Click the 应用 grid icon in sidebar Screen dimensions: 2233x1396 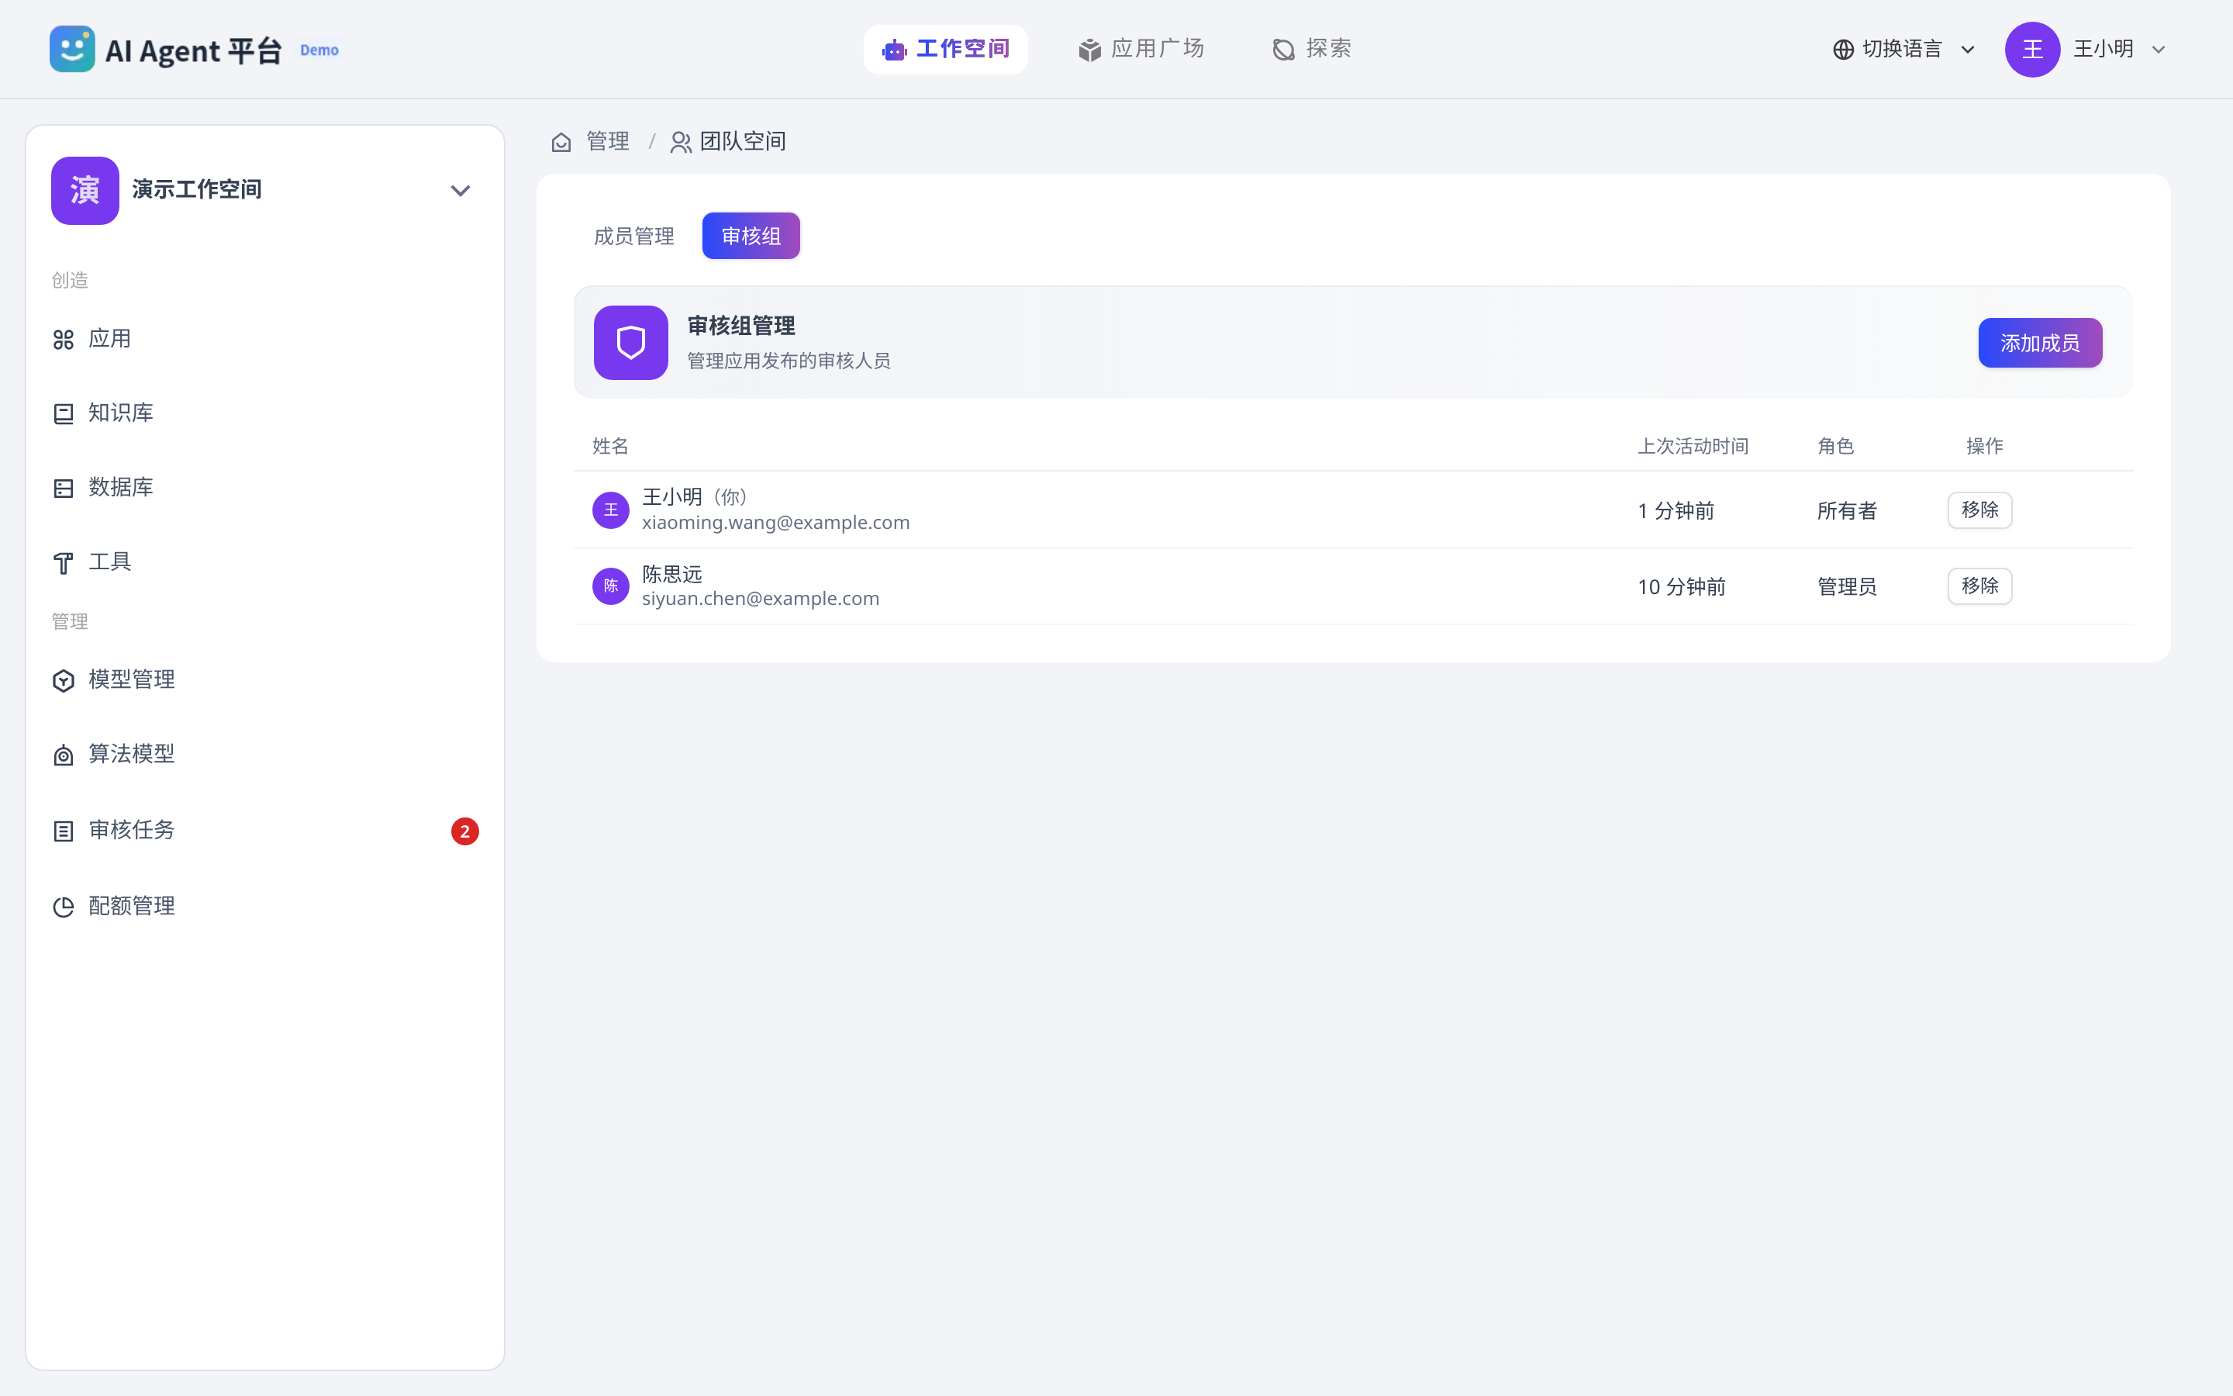click(64, 340)
